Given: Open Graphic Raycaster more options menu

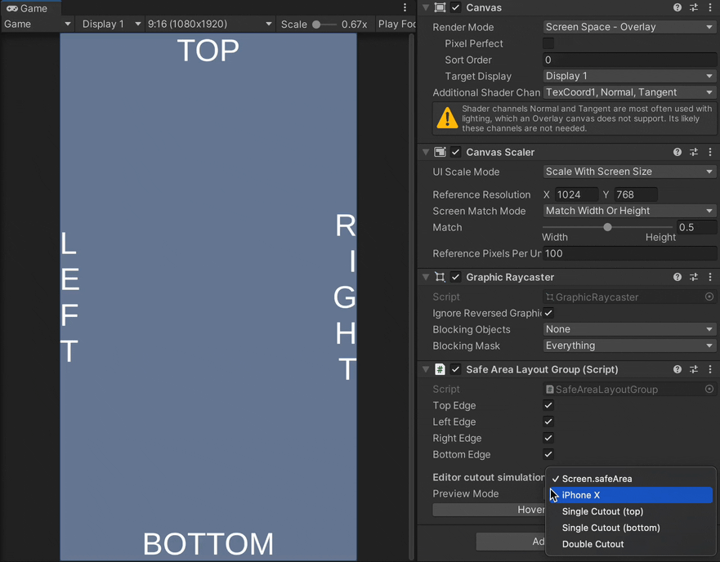Looking at the screenshot, I should (710, 277).
